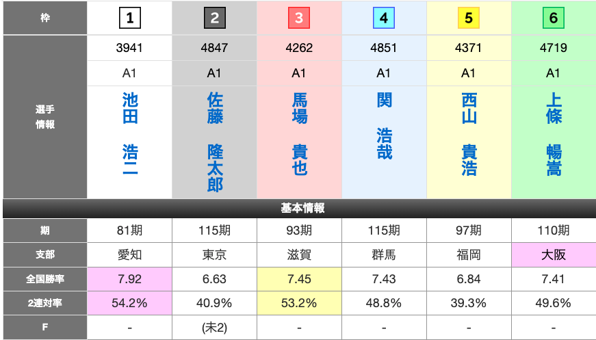Click the 全国勝率 row header
This screenshot has width=596, height=340.
[x=44, y=279]
